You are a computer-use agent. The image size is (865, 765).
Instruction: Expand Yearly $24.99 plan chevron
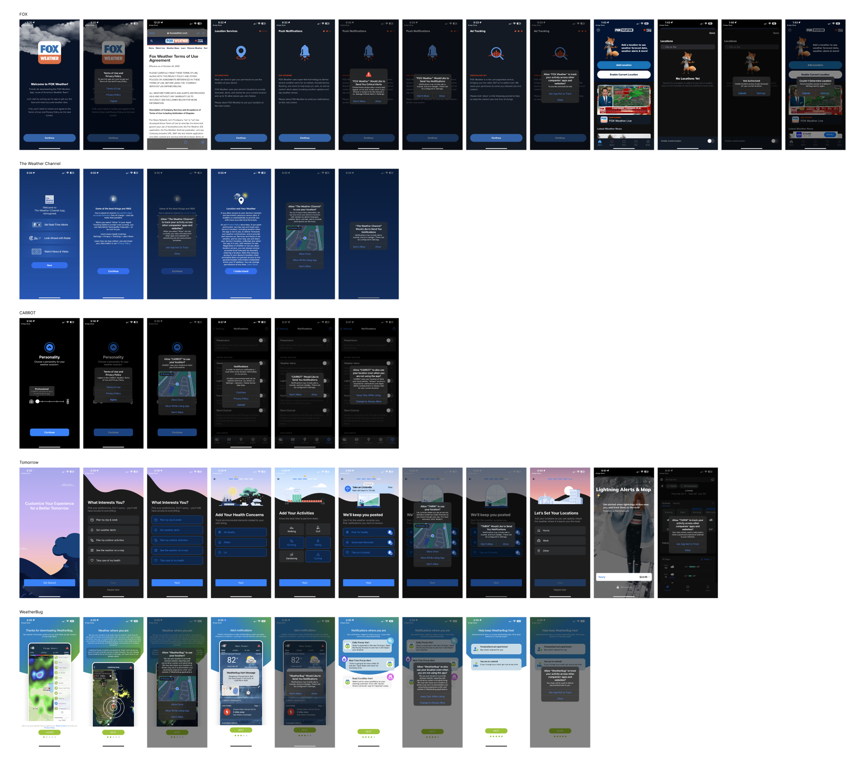click(x=649, y=577)
